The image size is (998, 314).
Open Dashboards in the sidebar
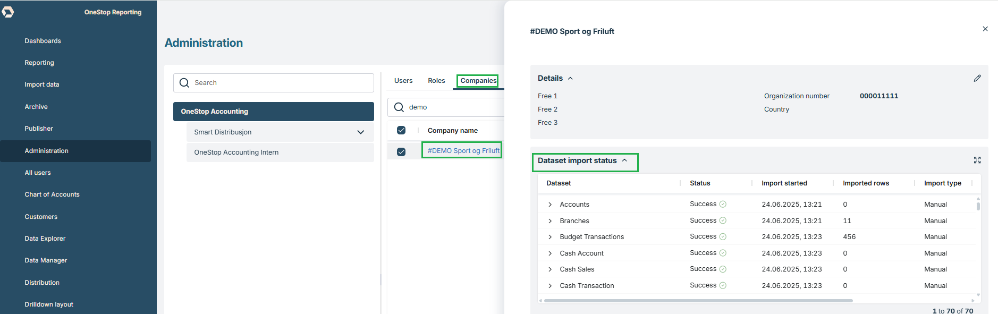coord(43,41)
